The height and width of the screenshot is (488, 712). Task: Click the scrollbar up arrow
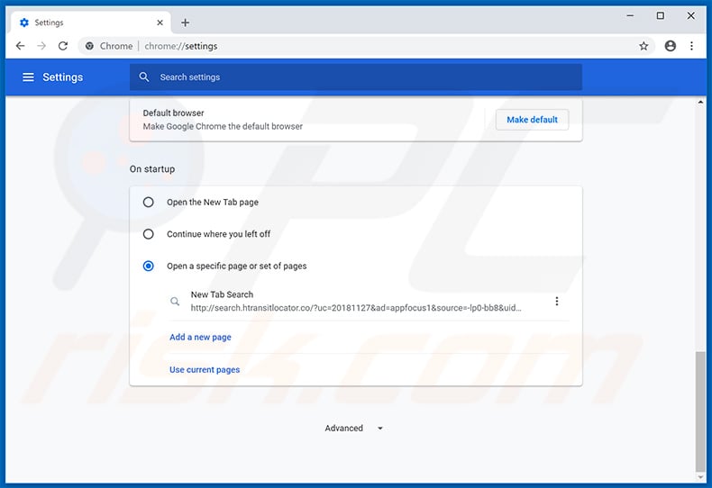(700, 103)
